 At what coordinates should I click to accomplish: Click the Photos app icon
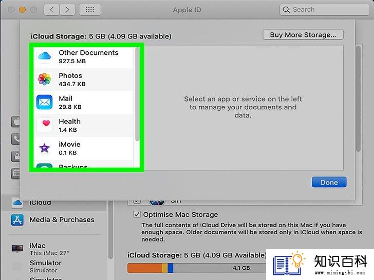click(44, 79)
